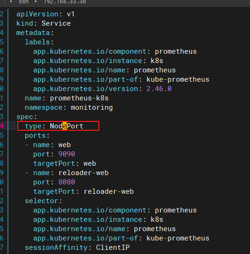Click the port value 8080
The image size is (250, 254).
click(x=67, y=182)
